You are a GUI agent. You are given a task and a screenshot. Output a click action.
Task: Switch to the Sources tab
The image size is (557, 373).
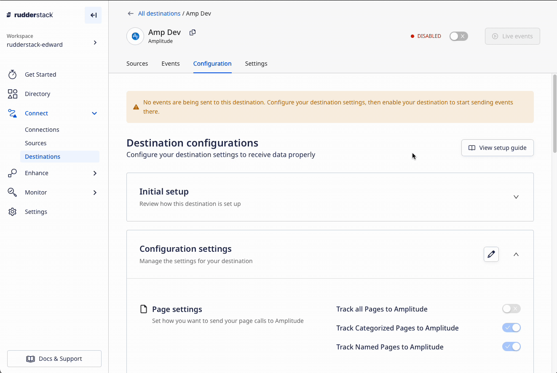[137, 64]
